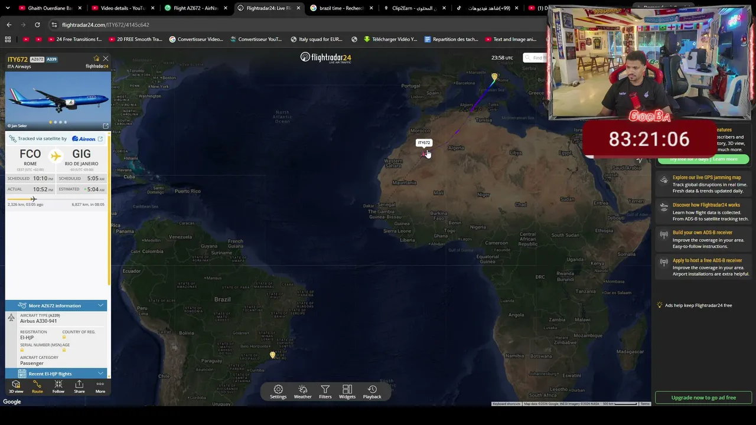Open the Aireon external link icon
Screen dimensions: 756x425
point(100,139)
